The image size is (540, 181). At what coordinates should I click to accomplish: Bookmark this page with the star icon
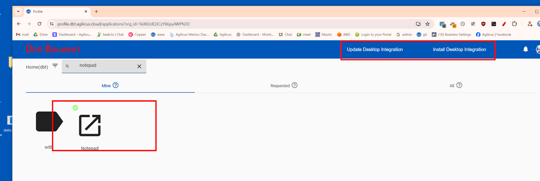point(428,24)
